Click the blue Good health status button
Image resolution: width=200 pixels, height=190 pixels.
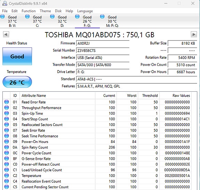point(17,56)
